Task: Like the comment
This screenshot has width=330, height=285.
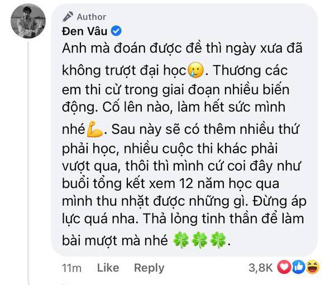Action: coord(108,268)
